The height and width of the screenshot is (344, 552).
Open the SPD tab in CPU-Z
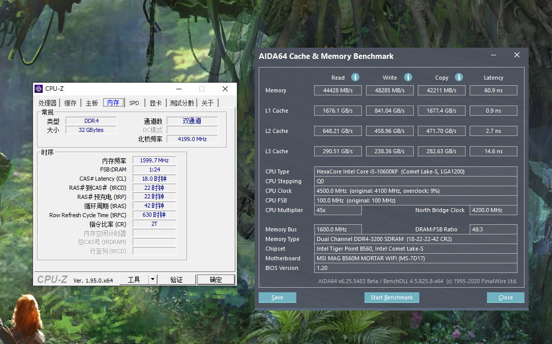pyautogui.click(x=134, y=103)
